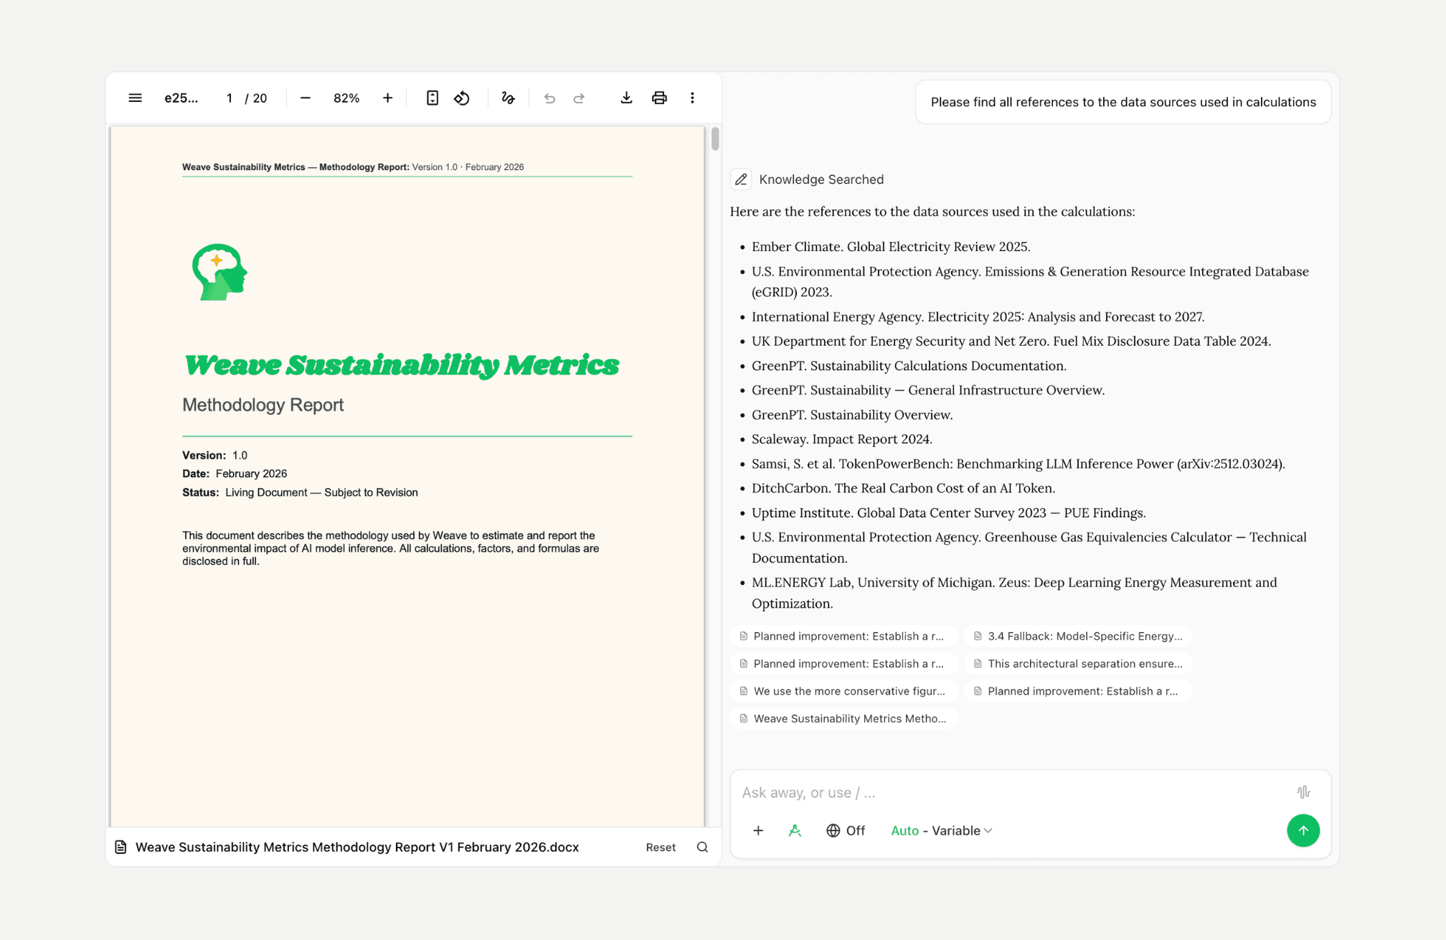Click the 'Ask away' chat input field
This screenshot has height=940, width=1446.
tap(1004, 792)
